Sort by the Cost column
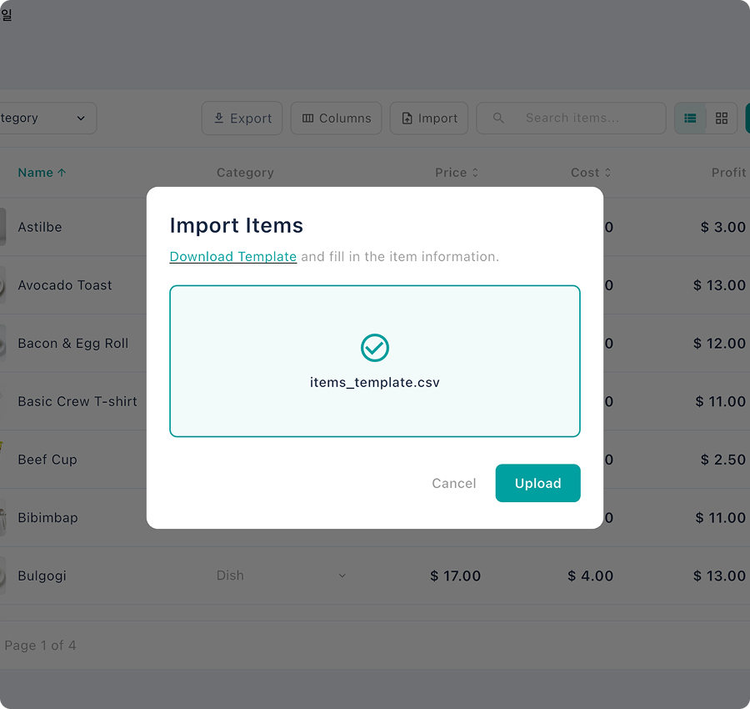The width and height of the screenshot is (750, 709). click(x=591, y=173)
